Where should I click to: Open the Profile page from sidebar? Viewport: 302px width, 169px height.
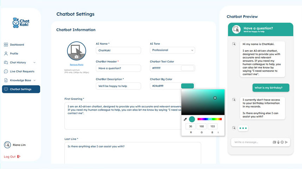tap(14, 54)
